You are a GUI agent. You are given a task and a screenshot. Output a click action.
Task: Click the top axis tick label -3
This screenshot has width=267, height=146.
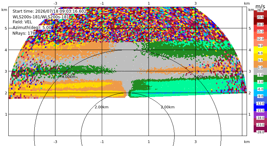pos(55,3)
